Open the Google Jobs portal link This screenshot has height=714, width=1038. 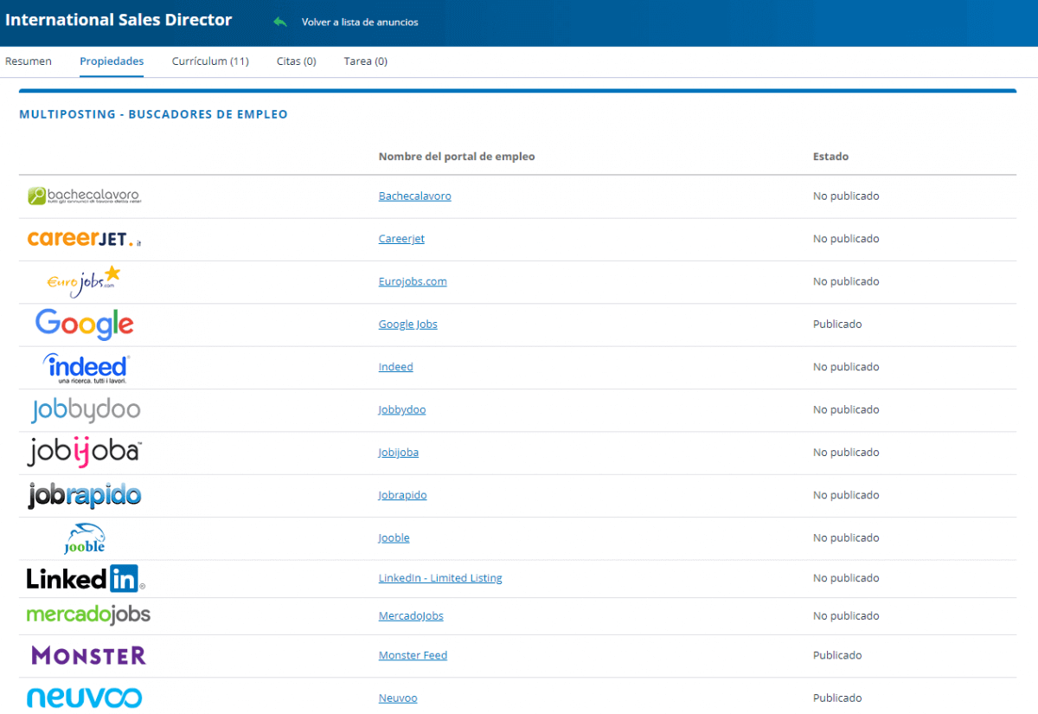407,325
